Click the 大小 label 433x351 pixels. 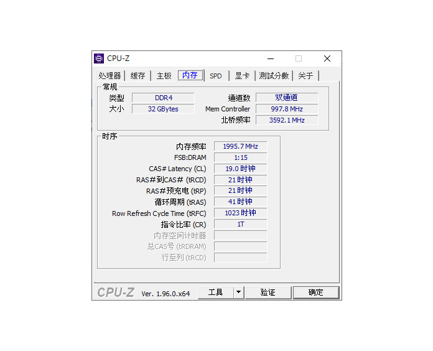pyautogui.click(x=116, y=109)
